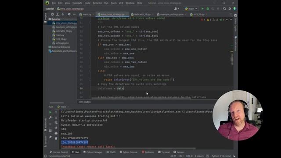
Task: Go to previous highlighted error arrow
Action: click(x=227, y=20)
